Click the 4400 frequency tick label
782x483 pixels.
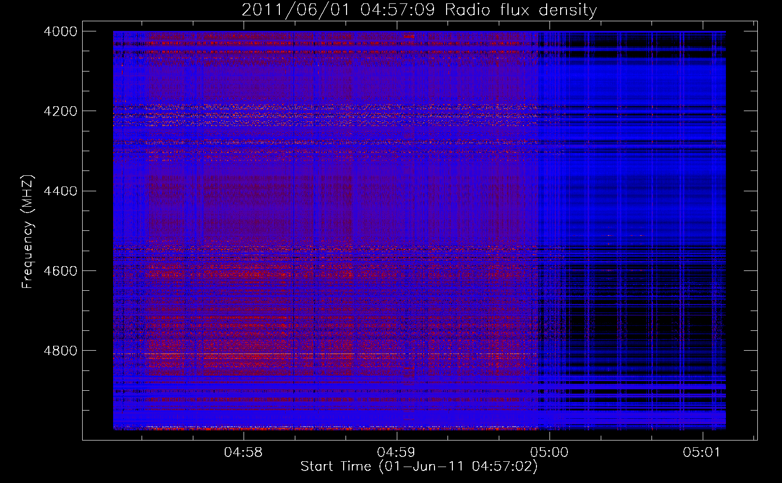[60, 191]
